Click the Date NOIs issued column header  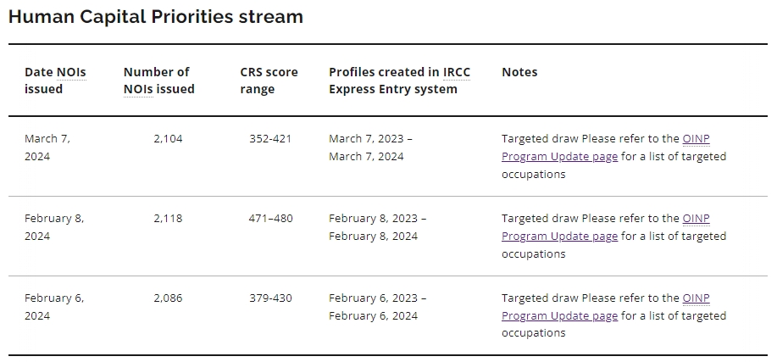pos(55,81)
